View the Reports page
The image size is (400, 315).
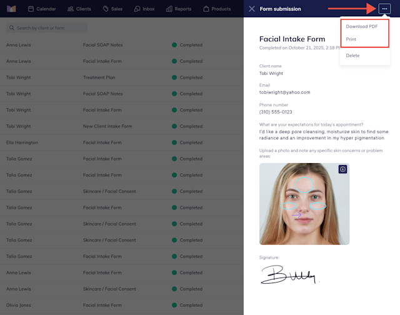179,9
